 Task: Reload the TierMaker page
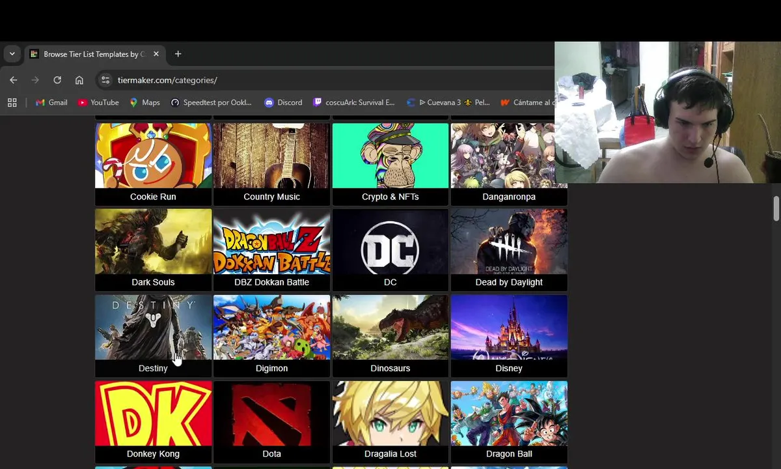coord(57,80)
